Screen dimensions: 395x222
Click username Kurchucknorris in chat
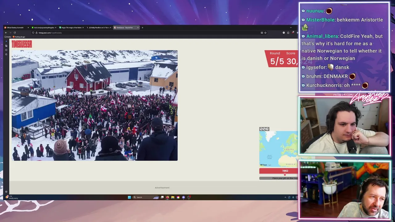tap(324, 85)
